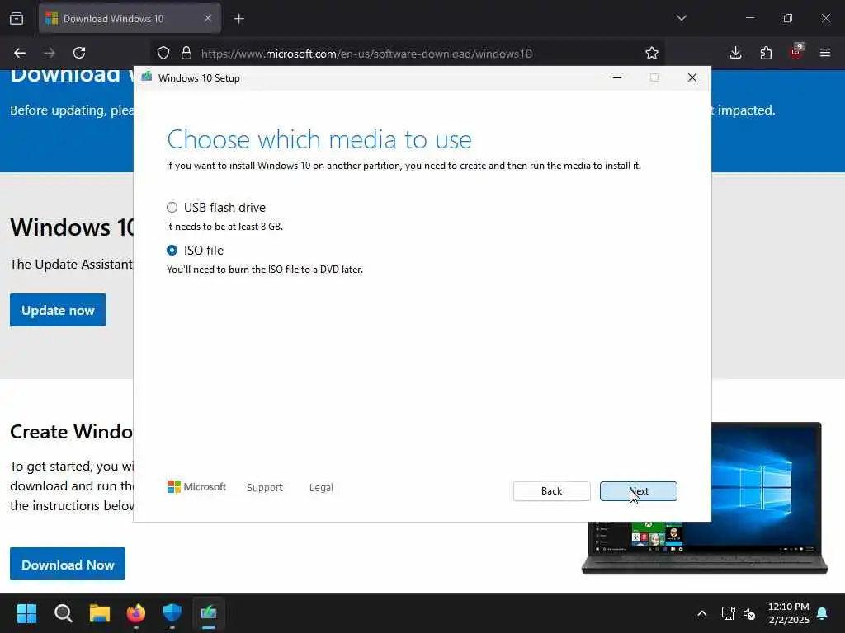845x633 pixels.
Task: Go back in Firefox history
Action: click(x=20, y=53)
